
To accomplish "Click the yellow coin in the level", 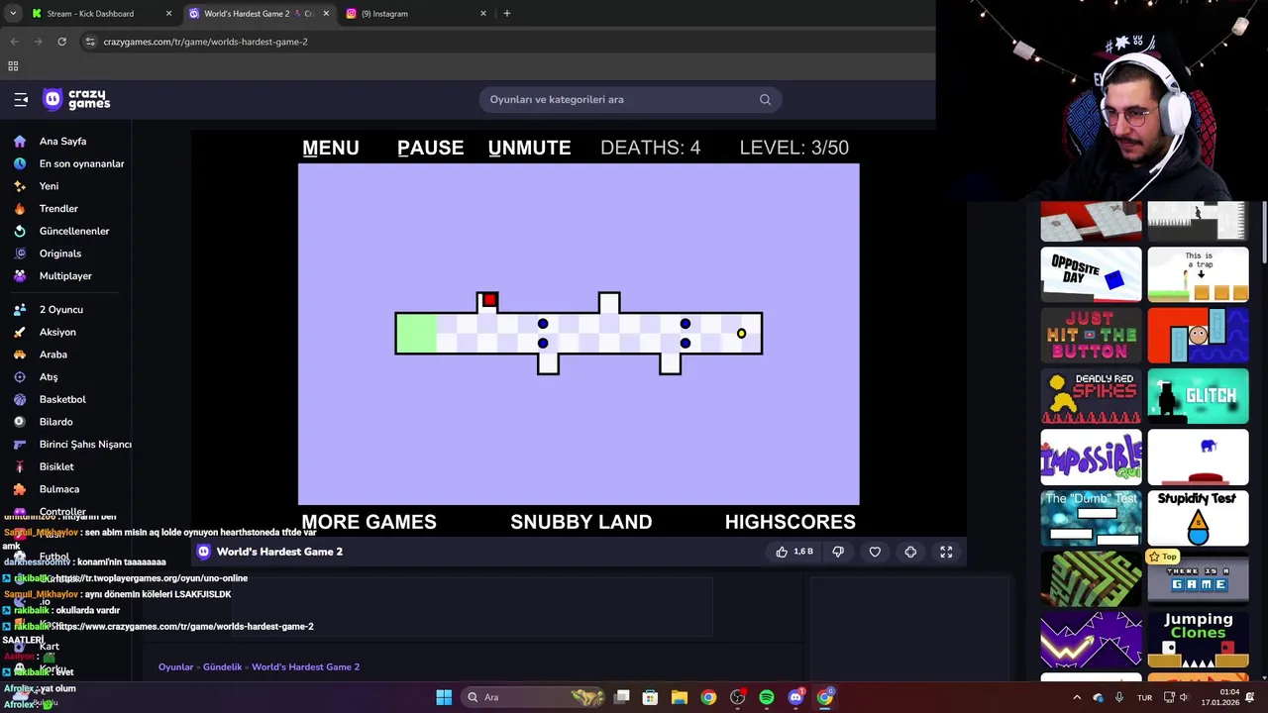I will 741,334.
